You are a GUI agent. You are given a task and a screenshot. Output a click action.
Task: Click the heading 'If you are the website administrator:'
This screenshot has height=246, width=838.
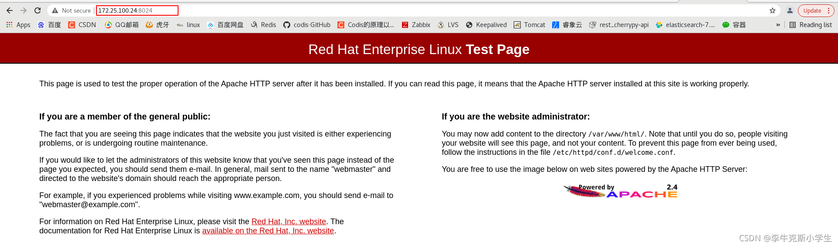pyautogui.click(x=515, y=116)
